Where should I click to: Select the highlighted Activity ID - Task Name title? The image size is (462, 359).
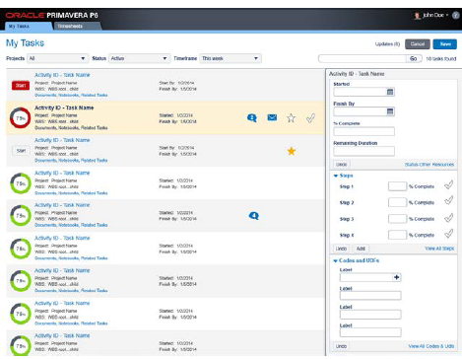64,108
